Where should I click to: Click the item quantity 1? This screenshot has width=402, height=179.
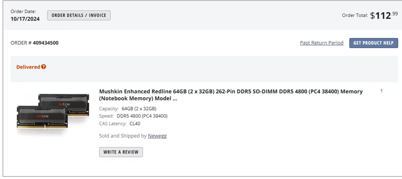[x=381, y=91]
